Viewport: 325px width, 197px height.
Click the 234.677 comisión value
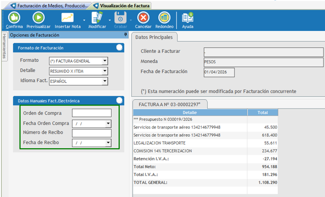tap(269, 151)
